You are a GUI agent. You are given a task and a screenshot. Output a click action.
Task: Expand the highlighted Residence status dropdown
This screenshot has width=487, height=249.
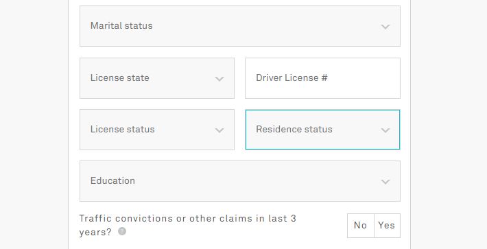click(x=322, y=130)
